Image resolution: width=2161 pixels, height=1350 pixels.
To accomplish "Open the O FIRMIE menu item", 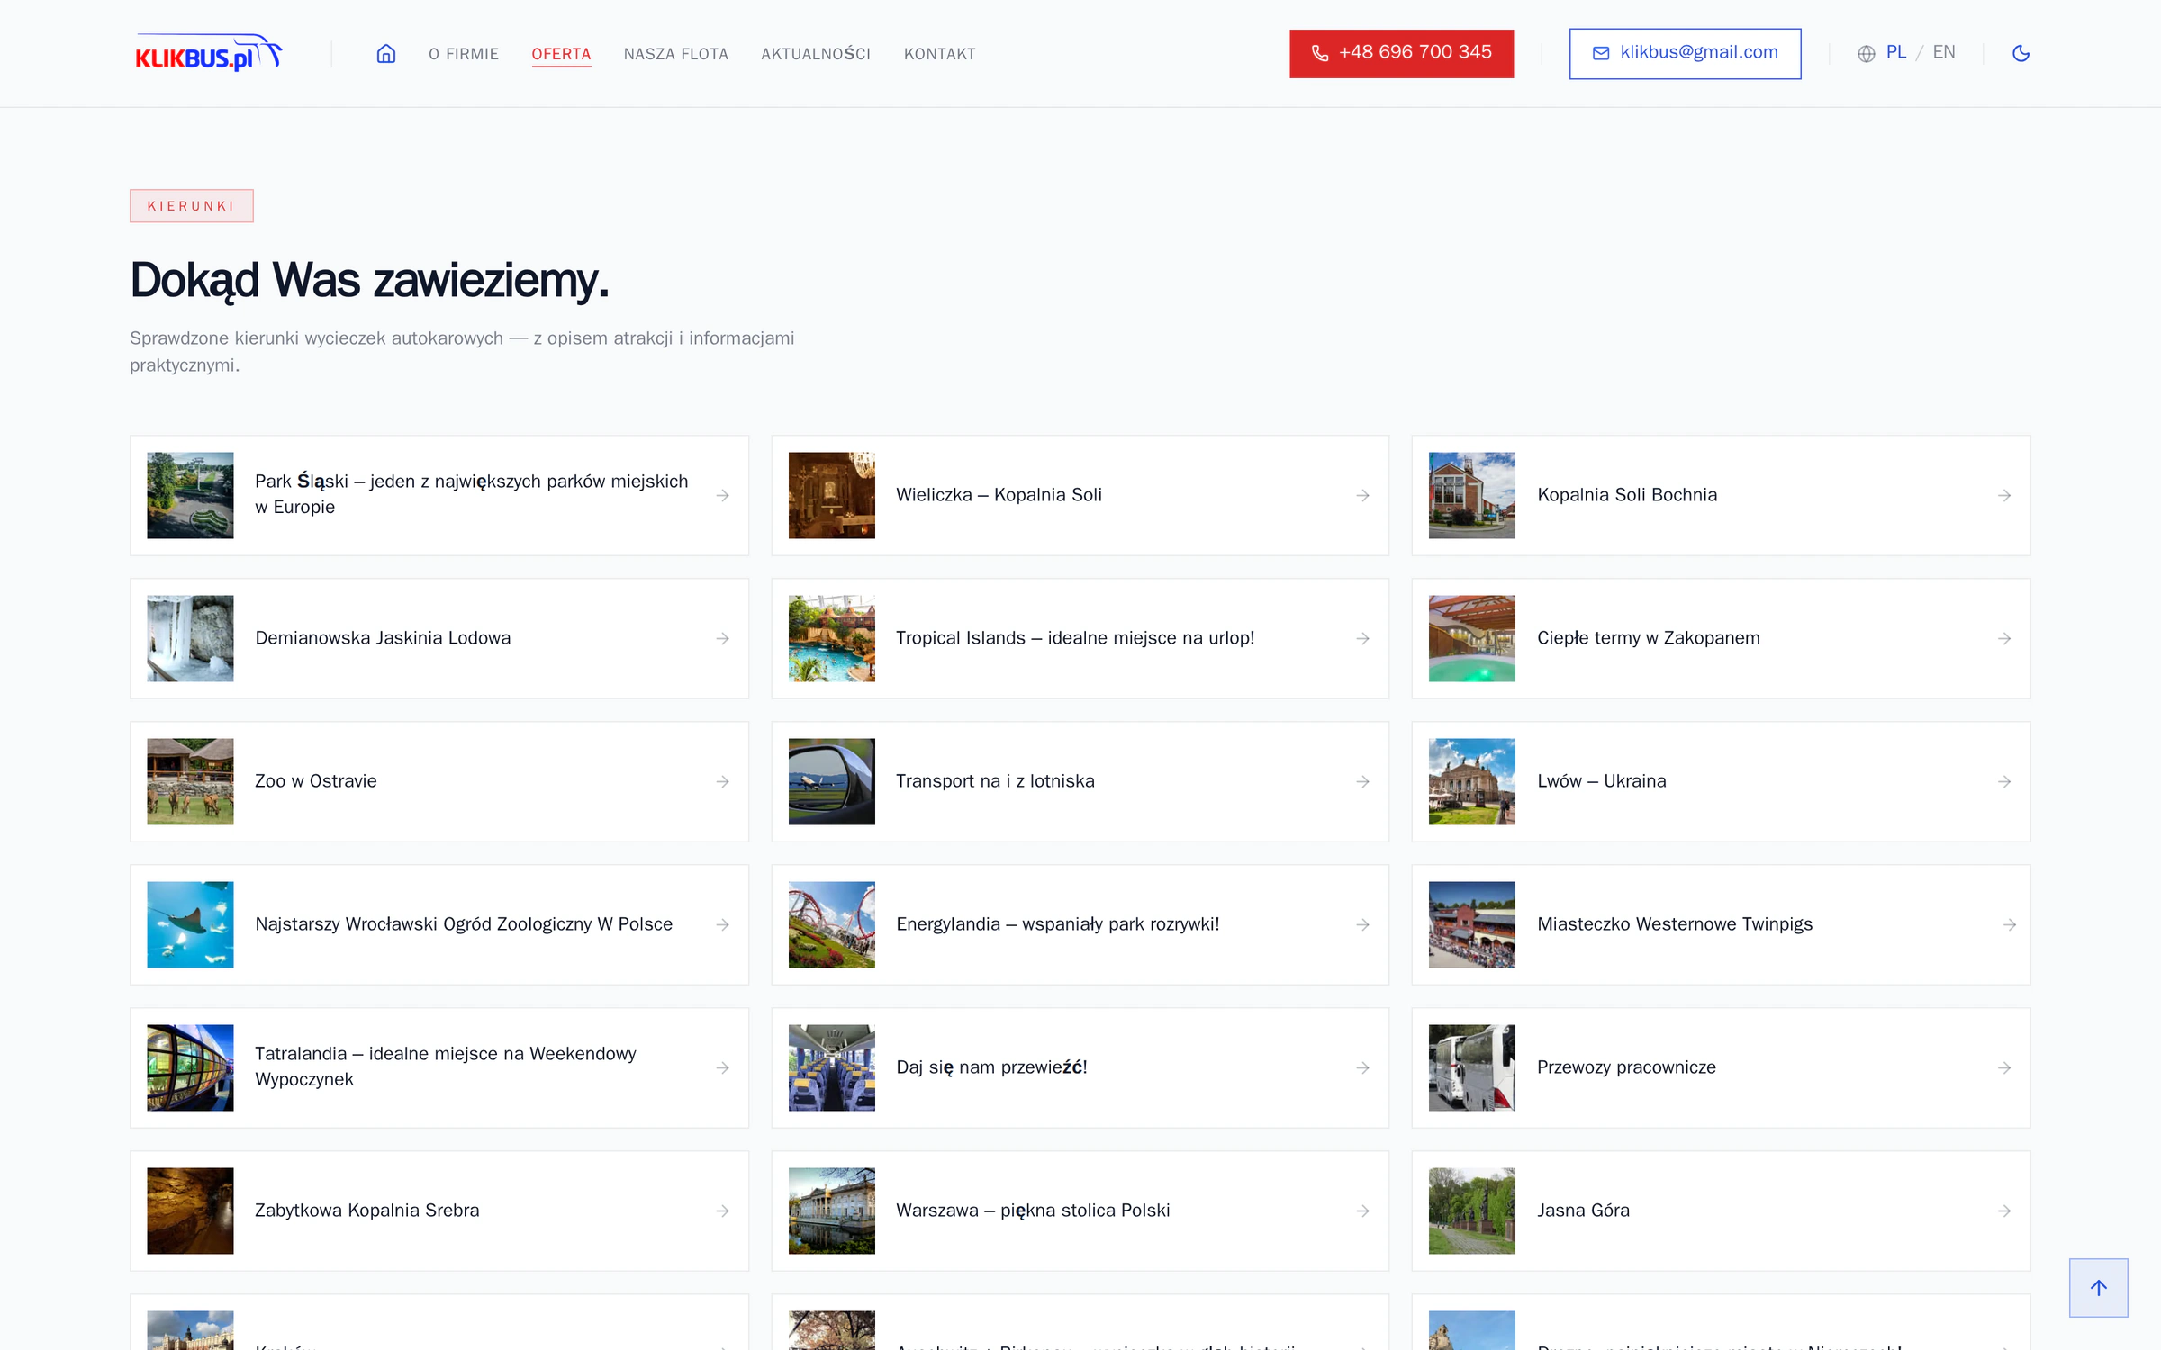I will coord(464,54).
